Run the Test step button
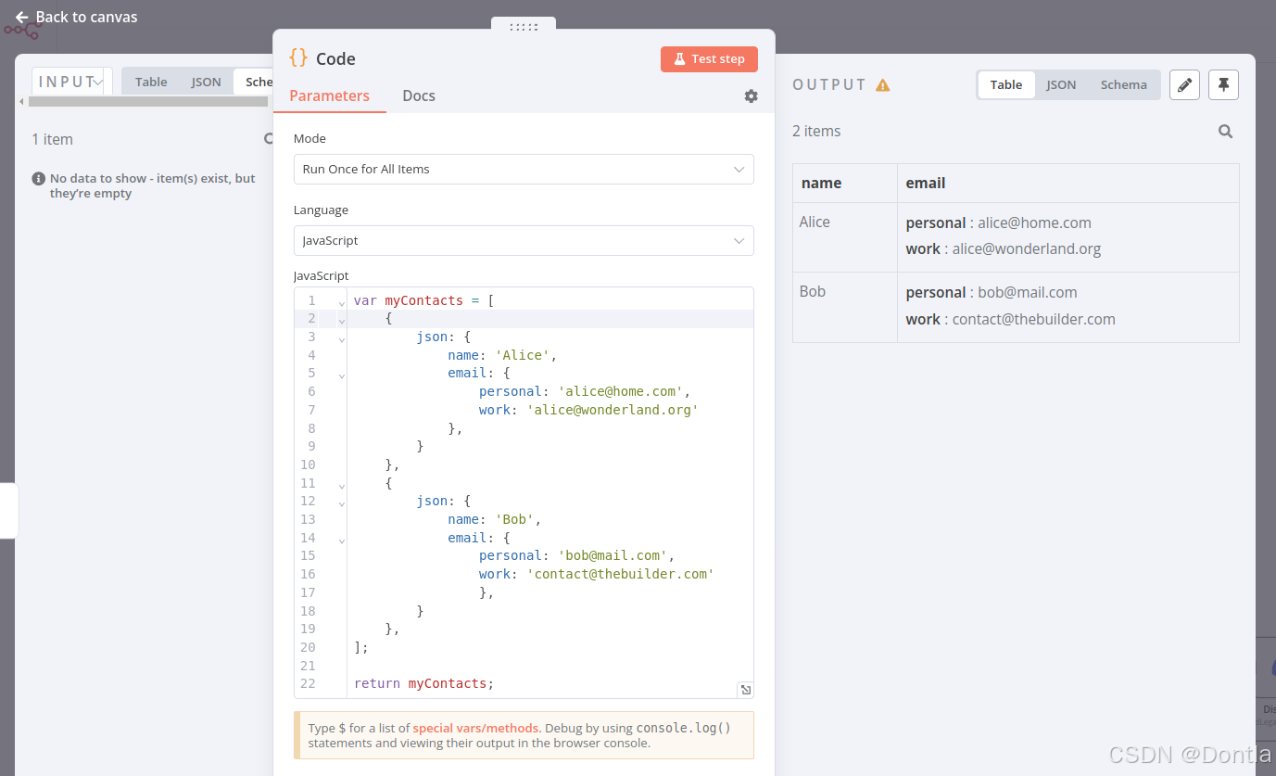The height and width of the screenshot is (776, 1276). point(709,59)
